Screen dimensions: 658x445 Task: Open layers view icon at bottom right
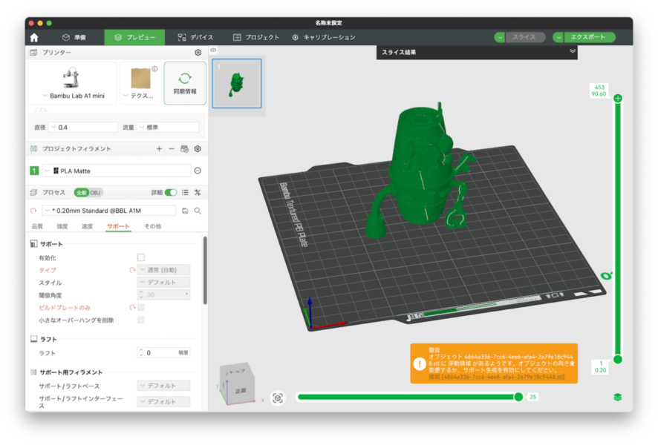[617, 398]
